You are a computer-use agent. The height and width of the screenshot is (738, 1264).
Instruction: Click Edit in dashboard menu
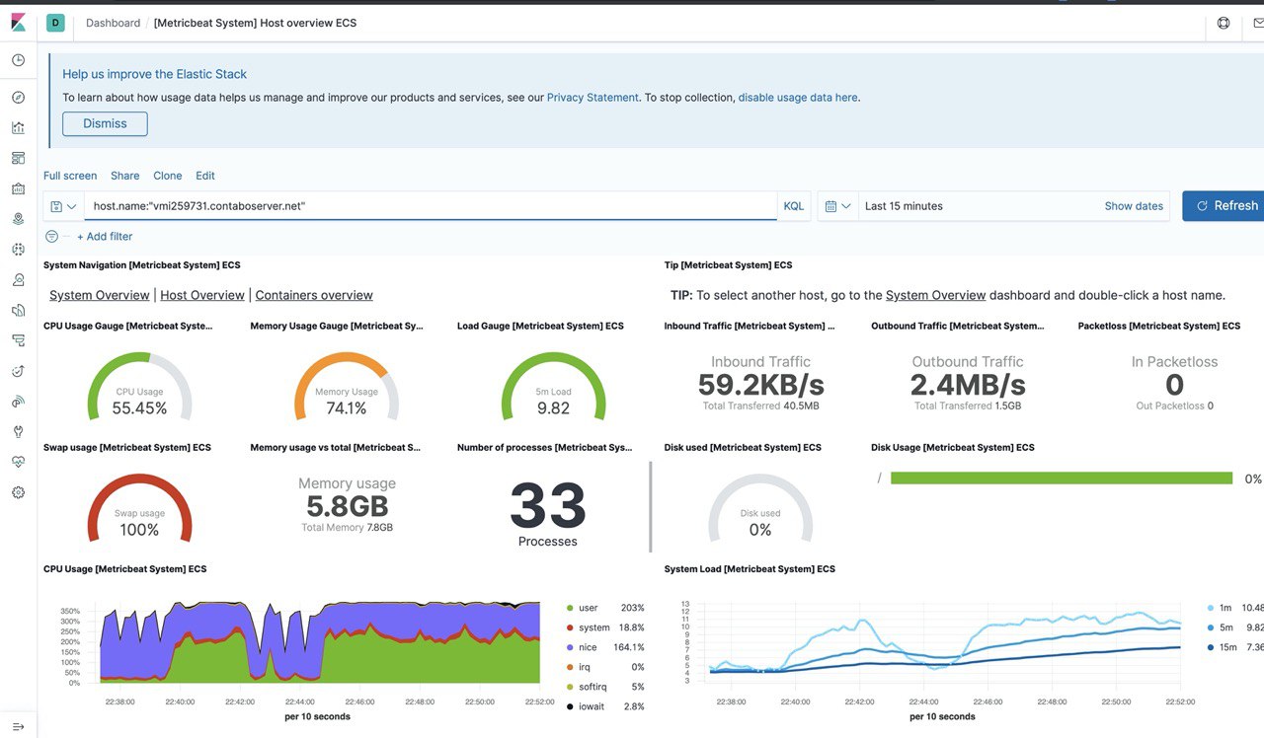pos(205,176)
